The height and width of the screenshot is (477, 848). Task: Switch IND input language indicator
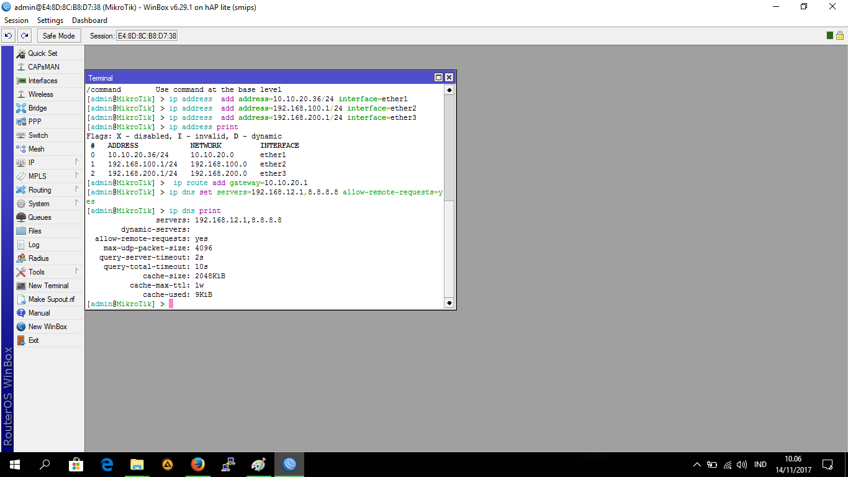760,465
